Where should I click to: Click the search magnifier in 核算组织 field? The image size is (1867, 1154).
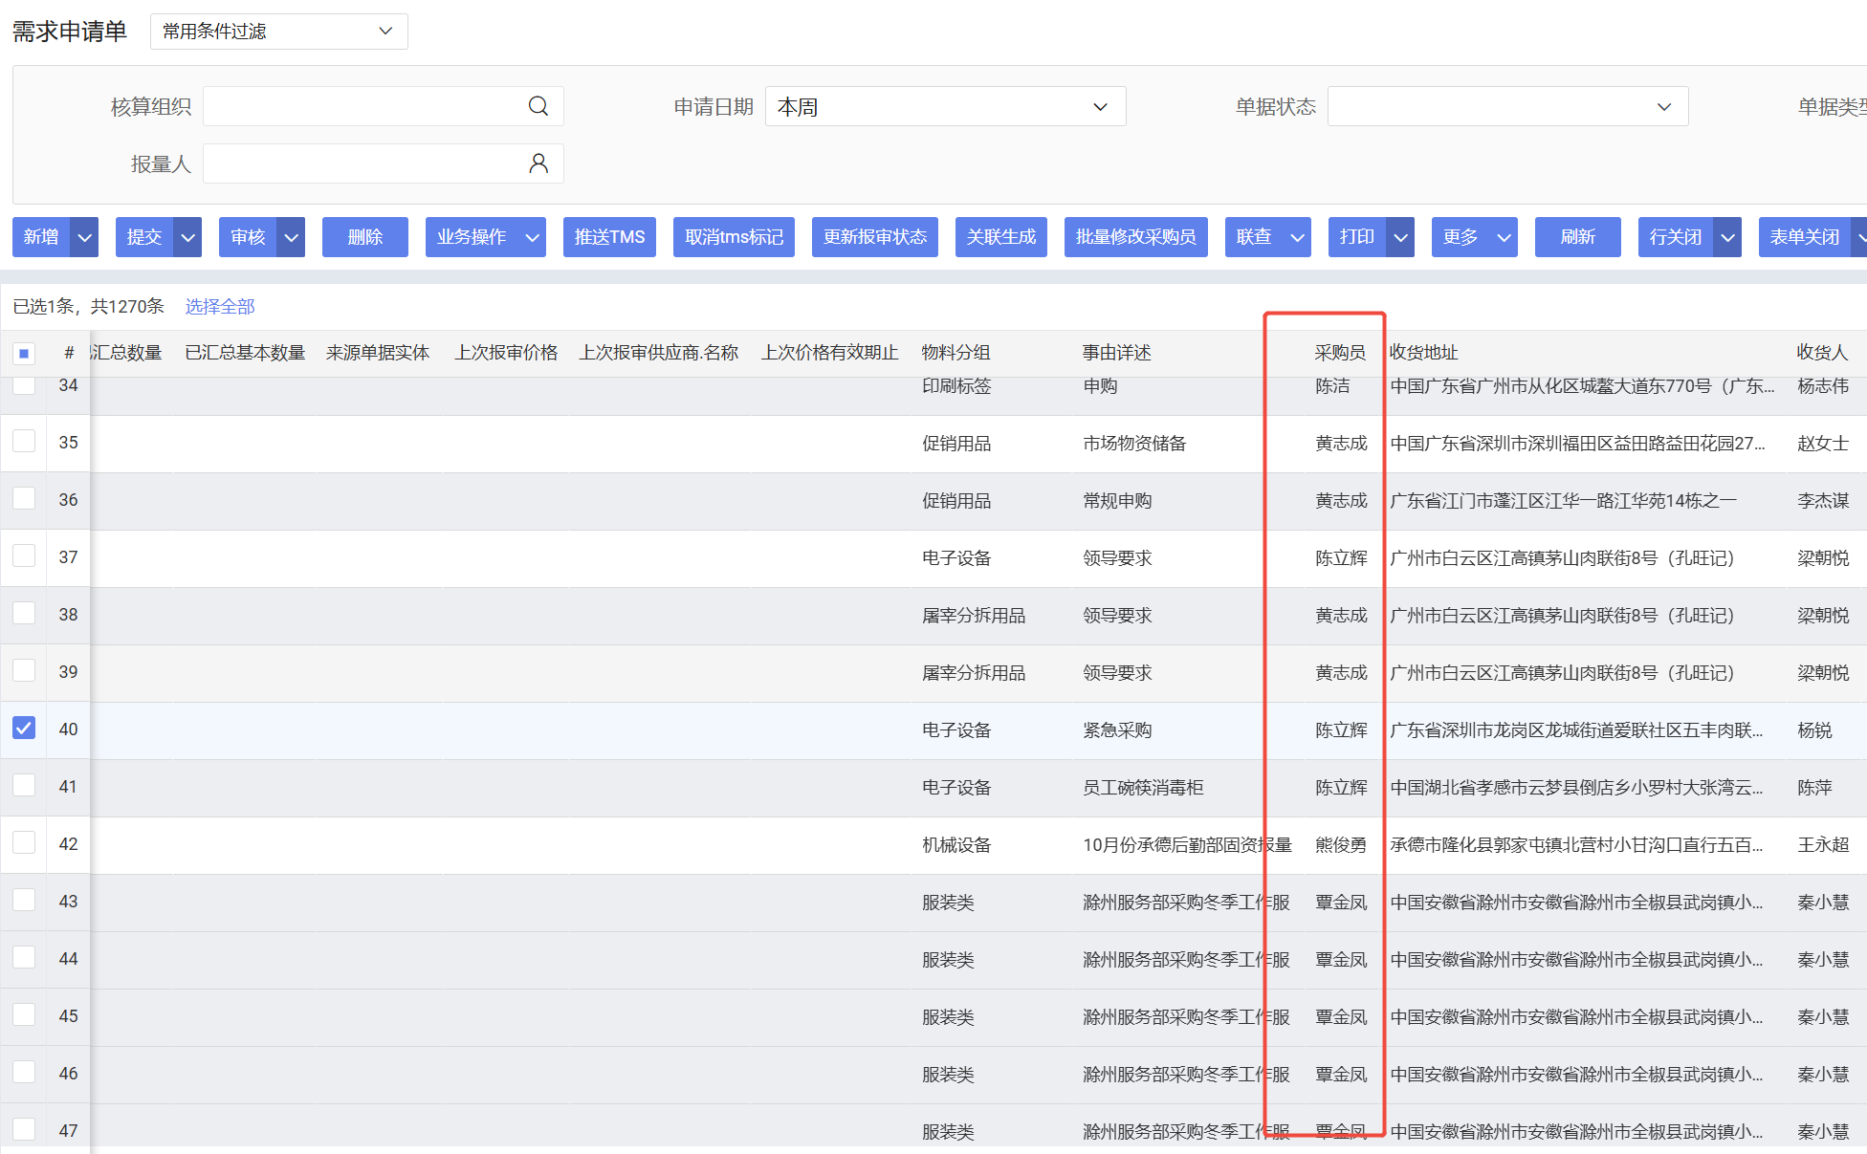coord(538,106)
